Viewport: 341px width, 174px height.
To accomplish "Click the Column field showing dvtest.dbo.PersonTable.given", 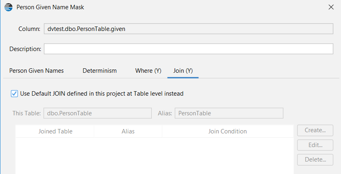I will 188,29.
